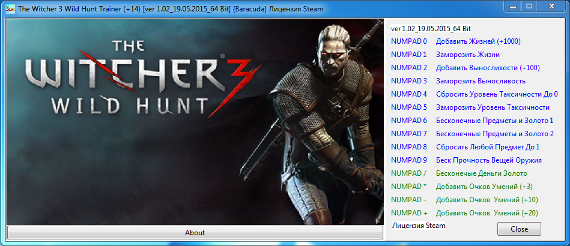570x246 pixels.
Task: Click "Добавить Выносливости (+100)" text
Action: pos(488,68)
